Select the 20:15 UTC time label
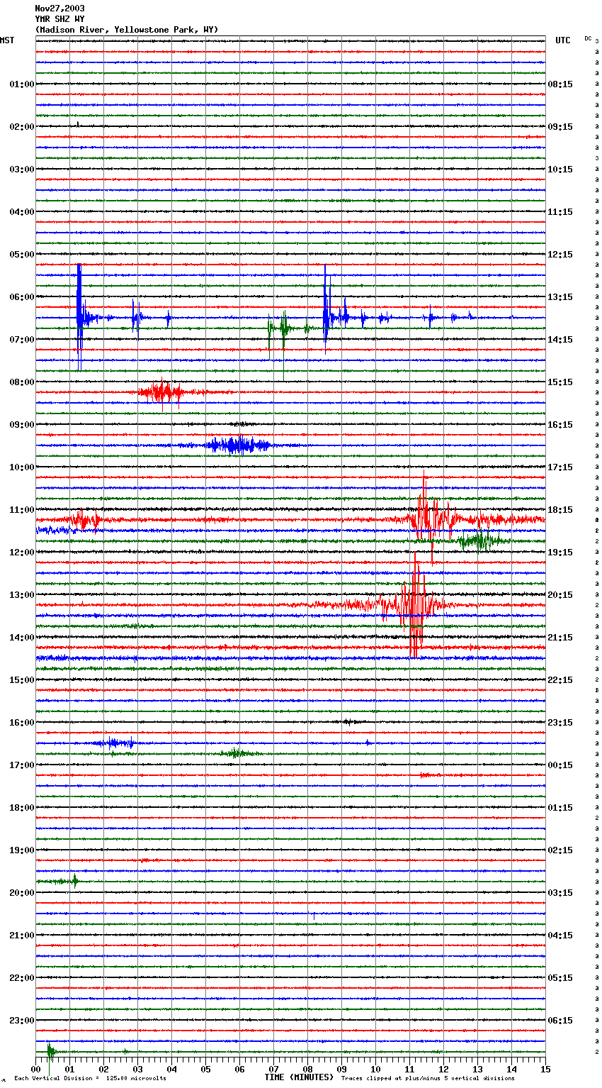 [x=560, y=595]
